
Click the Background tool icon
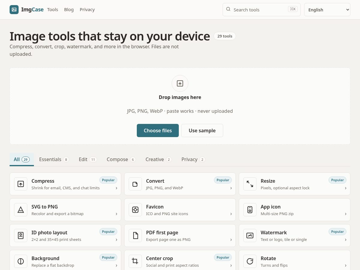(21, 261)
